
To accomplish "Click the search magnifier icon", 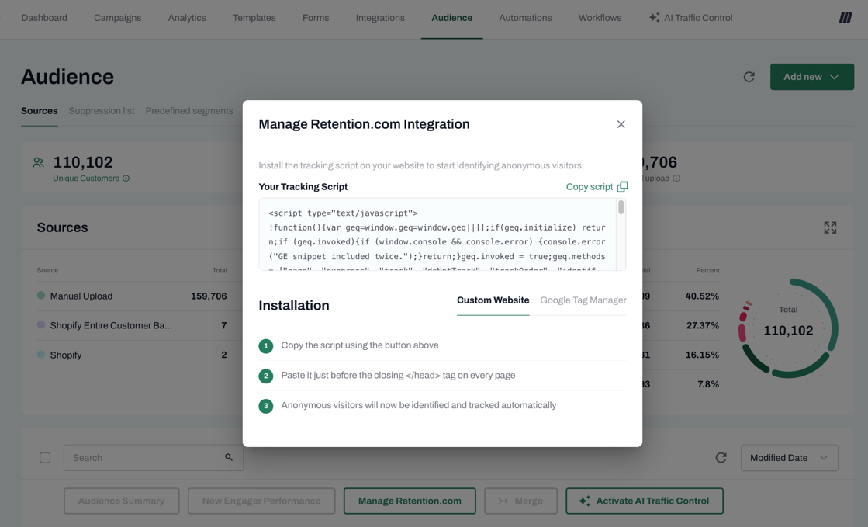I will (x=229, y=458).
